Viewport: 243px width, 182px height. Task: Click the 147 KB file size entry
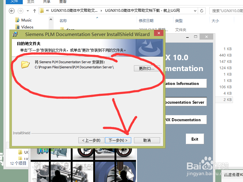[225, 62]
